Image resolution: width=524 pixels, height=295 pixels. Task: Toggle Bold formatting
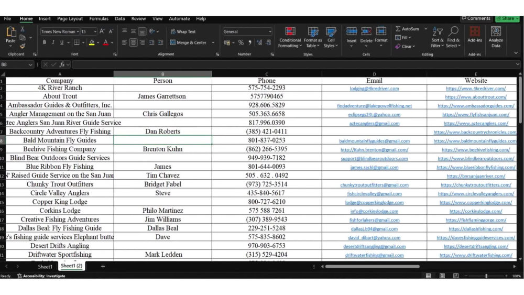(45, 42)
